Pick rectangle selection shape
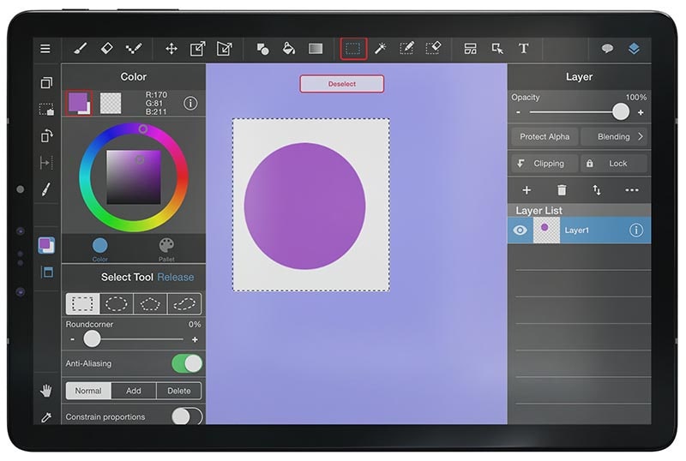686x461 pixels. [82, 303]
